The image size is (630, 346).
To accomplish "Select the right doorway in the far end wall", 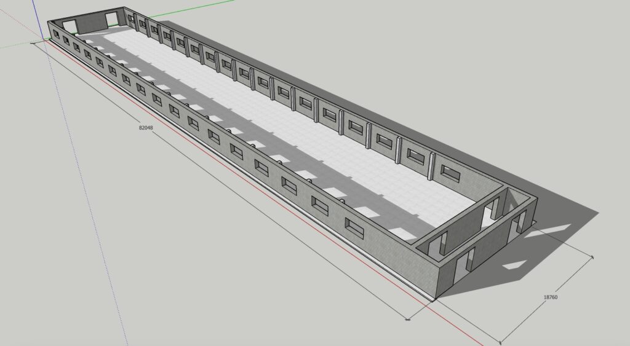I will point(114,20).
